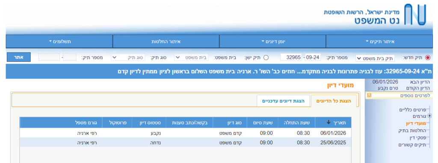The image size is (438, 163).
Task: Click the date cell 25/06/2025
Action: [x=333, y=143]
